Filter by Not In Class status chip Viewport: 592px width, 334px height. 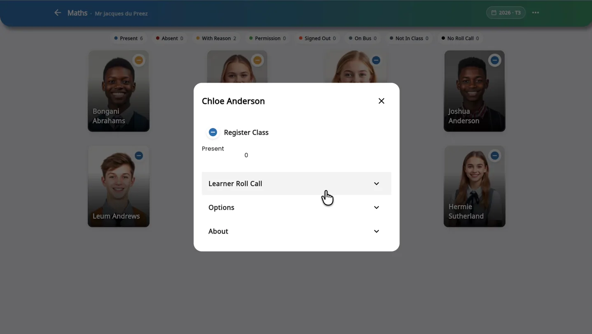(x=409, y=38)
